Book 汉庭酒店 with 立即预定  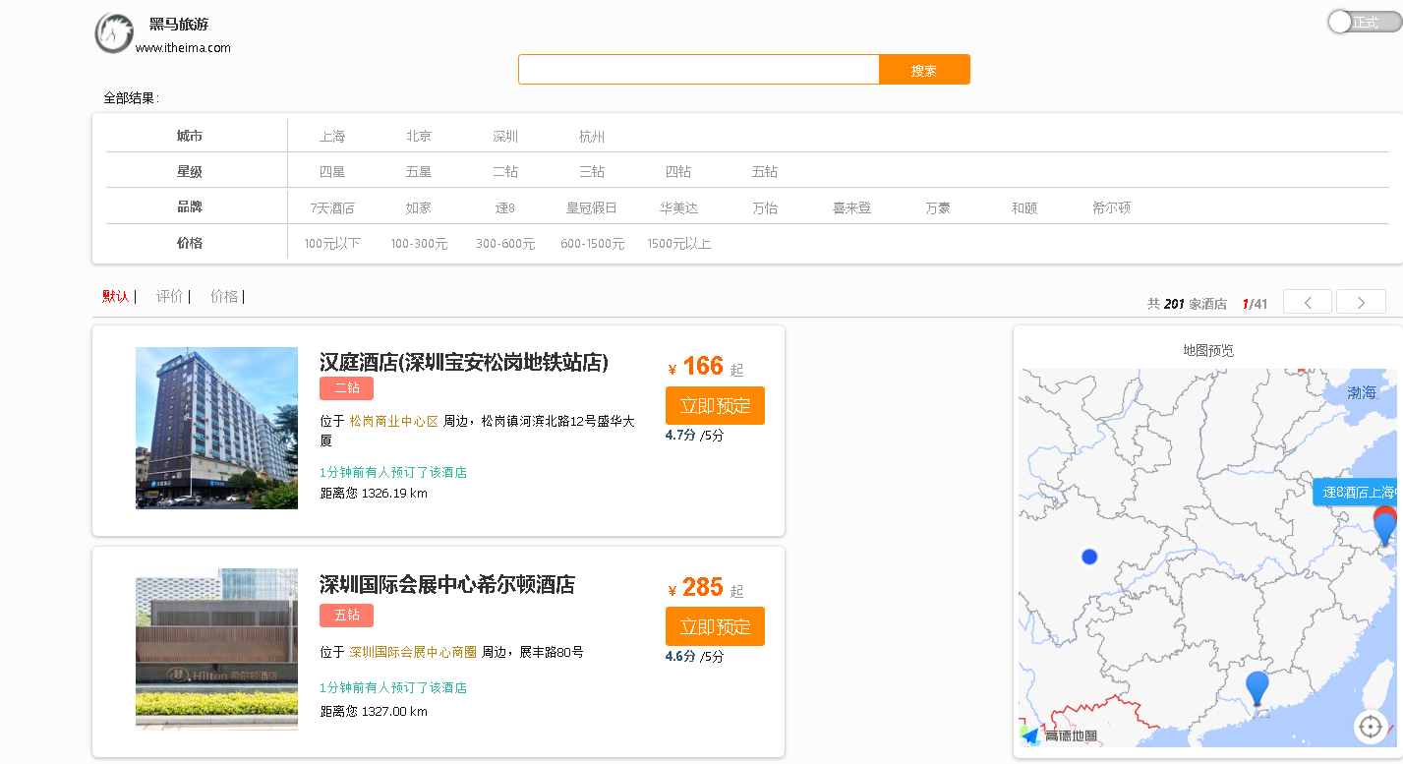coord(715,405)
